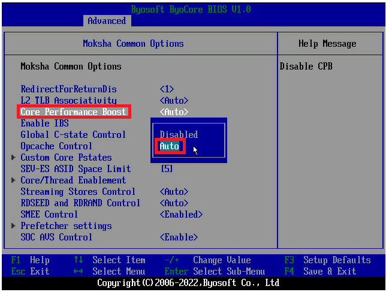The height and width of the screenshot is (292, 386).
Task: Choose Auto in the popup list
Action: (x=170, y=146)
